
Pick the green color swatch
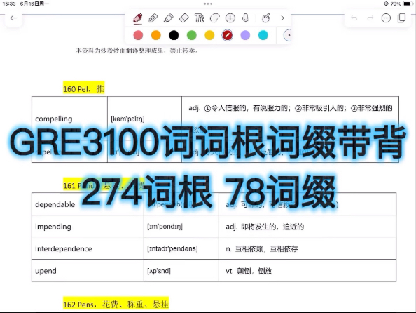coord(192,35)
